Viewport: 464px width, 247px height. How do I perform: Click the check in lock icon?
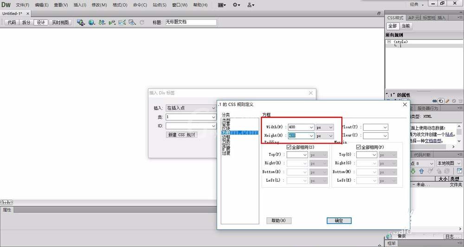pos(439,171)
